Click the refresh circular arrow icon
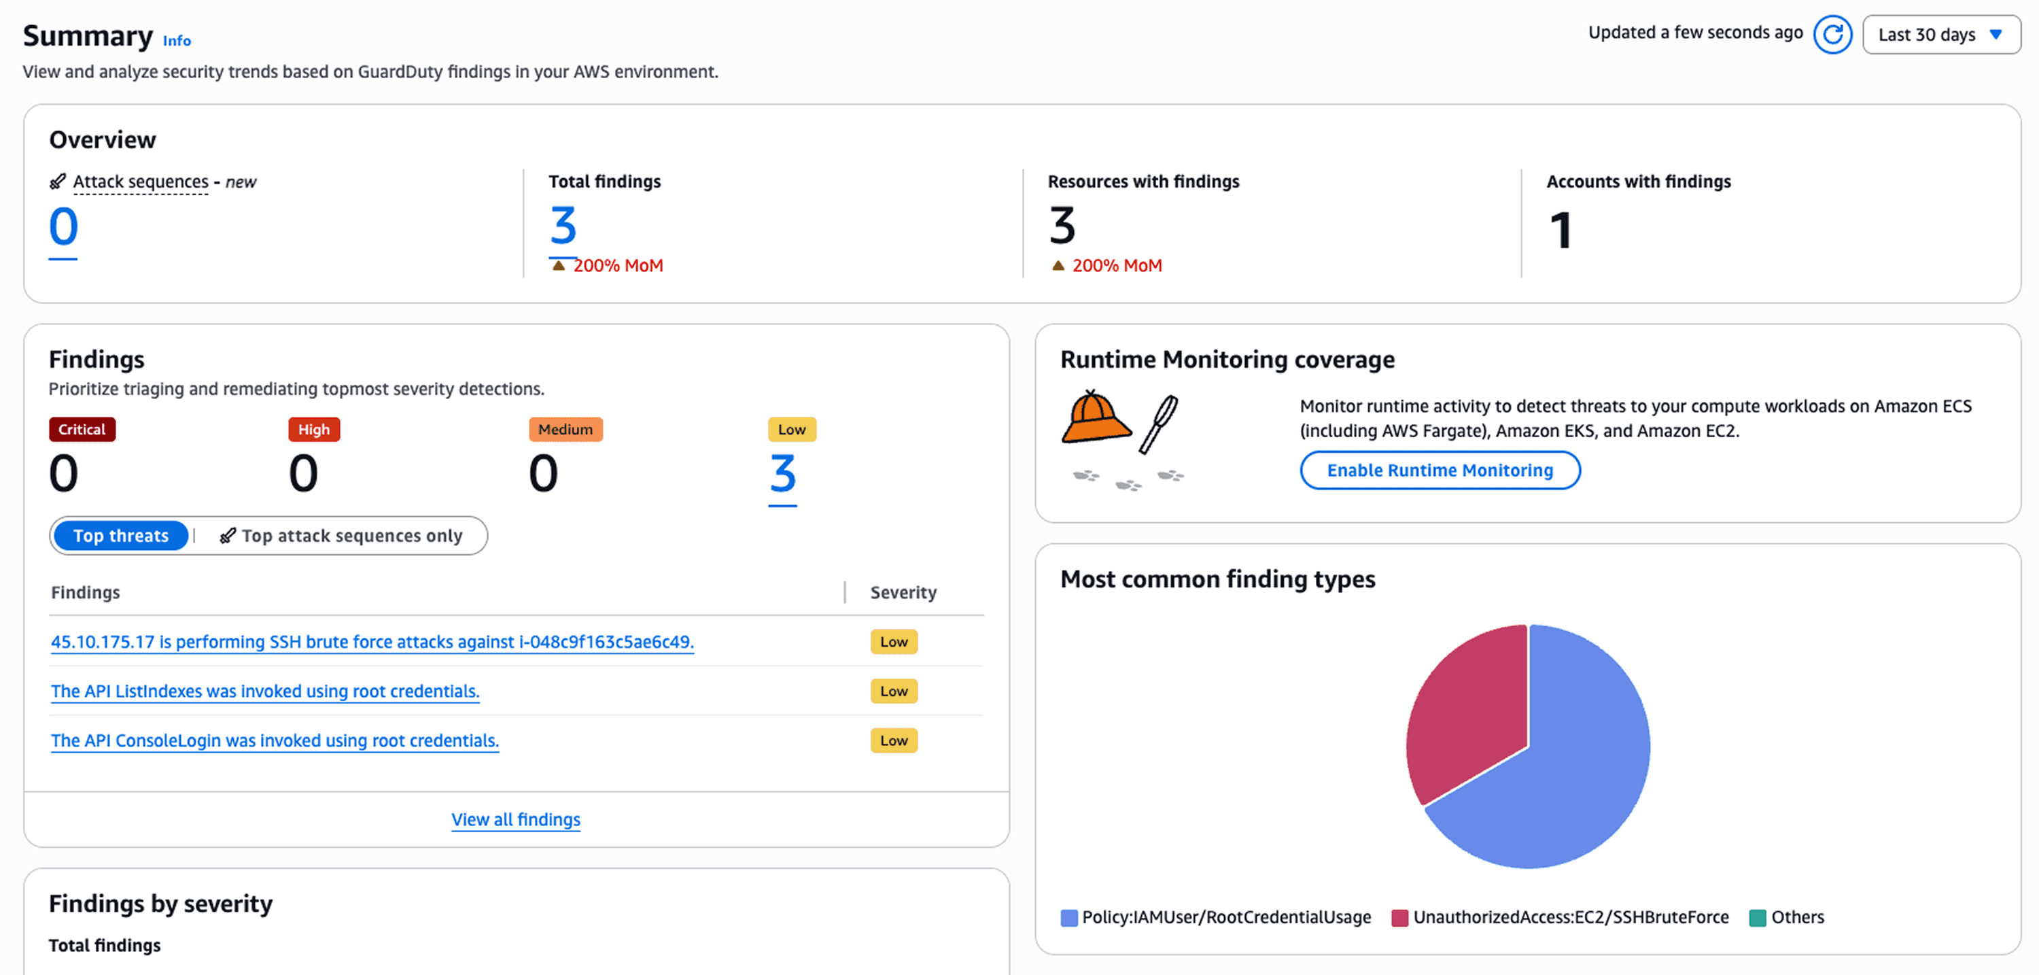Screen dimensions: 2039x975 coord(1832,35)
